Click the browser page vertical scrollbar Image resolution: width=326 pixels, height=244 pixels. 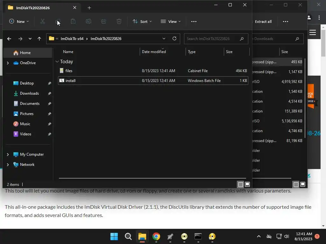click(x=323, y=43)
